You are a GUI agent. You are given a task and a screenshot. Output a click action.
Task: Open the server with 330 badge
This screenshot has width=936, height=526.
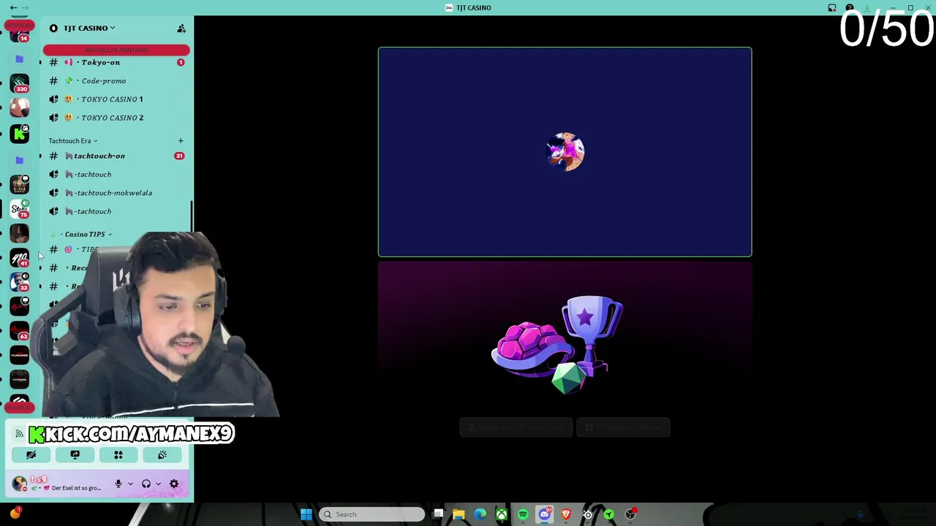20,83
